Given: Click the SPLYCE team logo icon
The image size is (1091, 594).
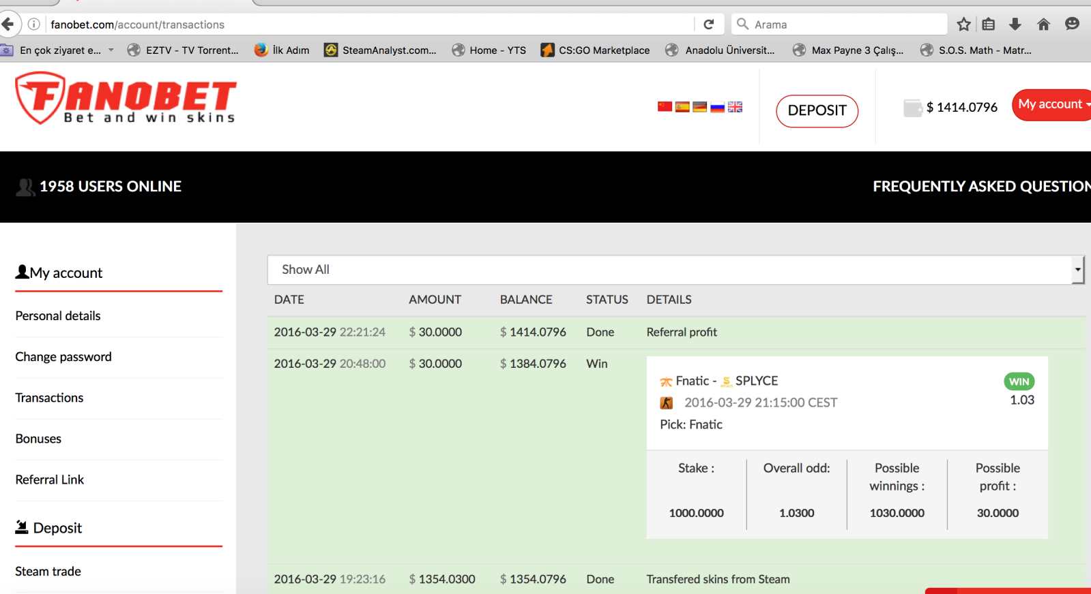Looking at the screenshot, I should click(727, 381).
